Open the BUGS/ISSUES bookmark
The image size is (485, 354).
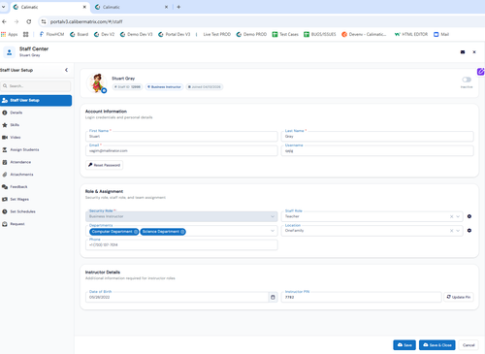(320, 34)
